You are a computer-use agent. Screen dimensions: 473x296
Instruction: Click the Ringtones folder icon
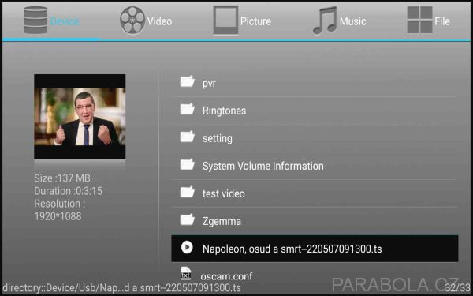click(188, 109)
